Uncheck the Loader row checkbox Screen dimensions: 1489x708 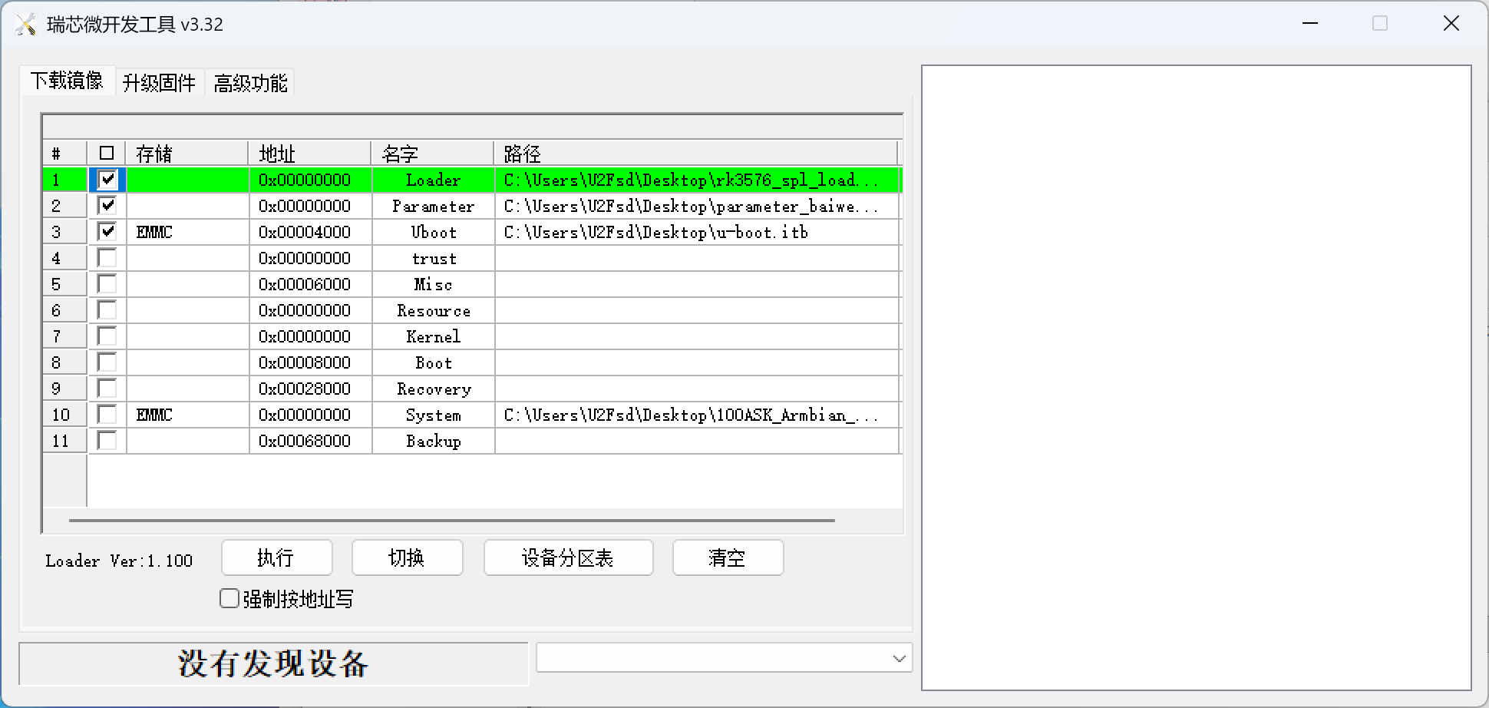tap(107, 180)
